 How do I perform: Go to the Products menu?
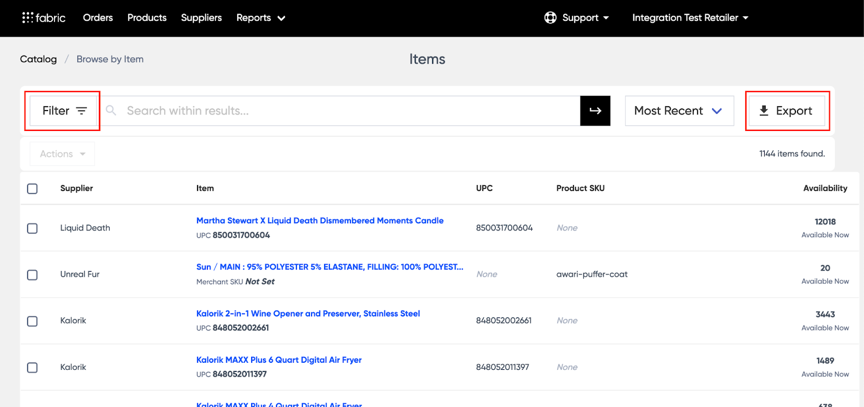[x=147, y=18]
